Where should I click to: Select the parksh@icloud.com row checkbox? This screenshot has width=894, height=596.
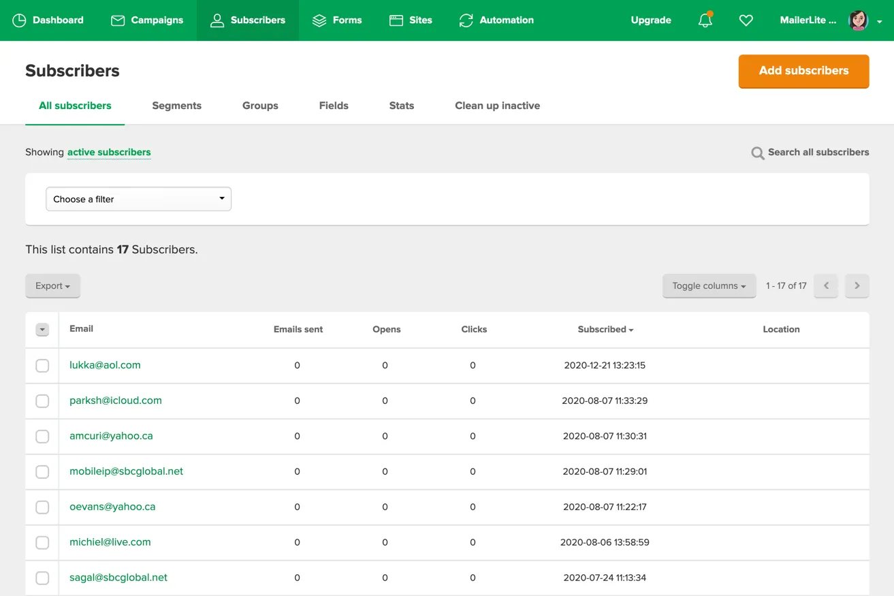pyautogui.click(x=42, y=401)
